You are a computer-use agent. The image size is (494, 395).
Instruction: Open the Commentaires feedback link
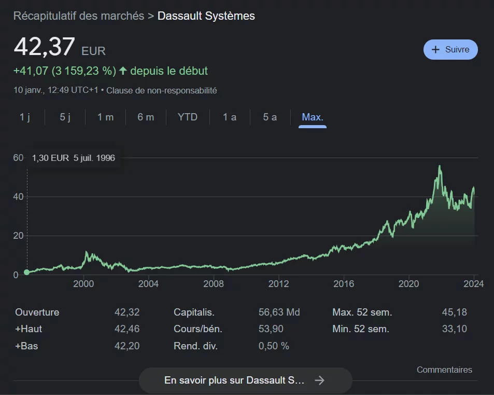click(x=444, y=370)
